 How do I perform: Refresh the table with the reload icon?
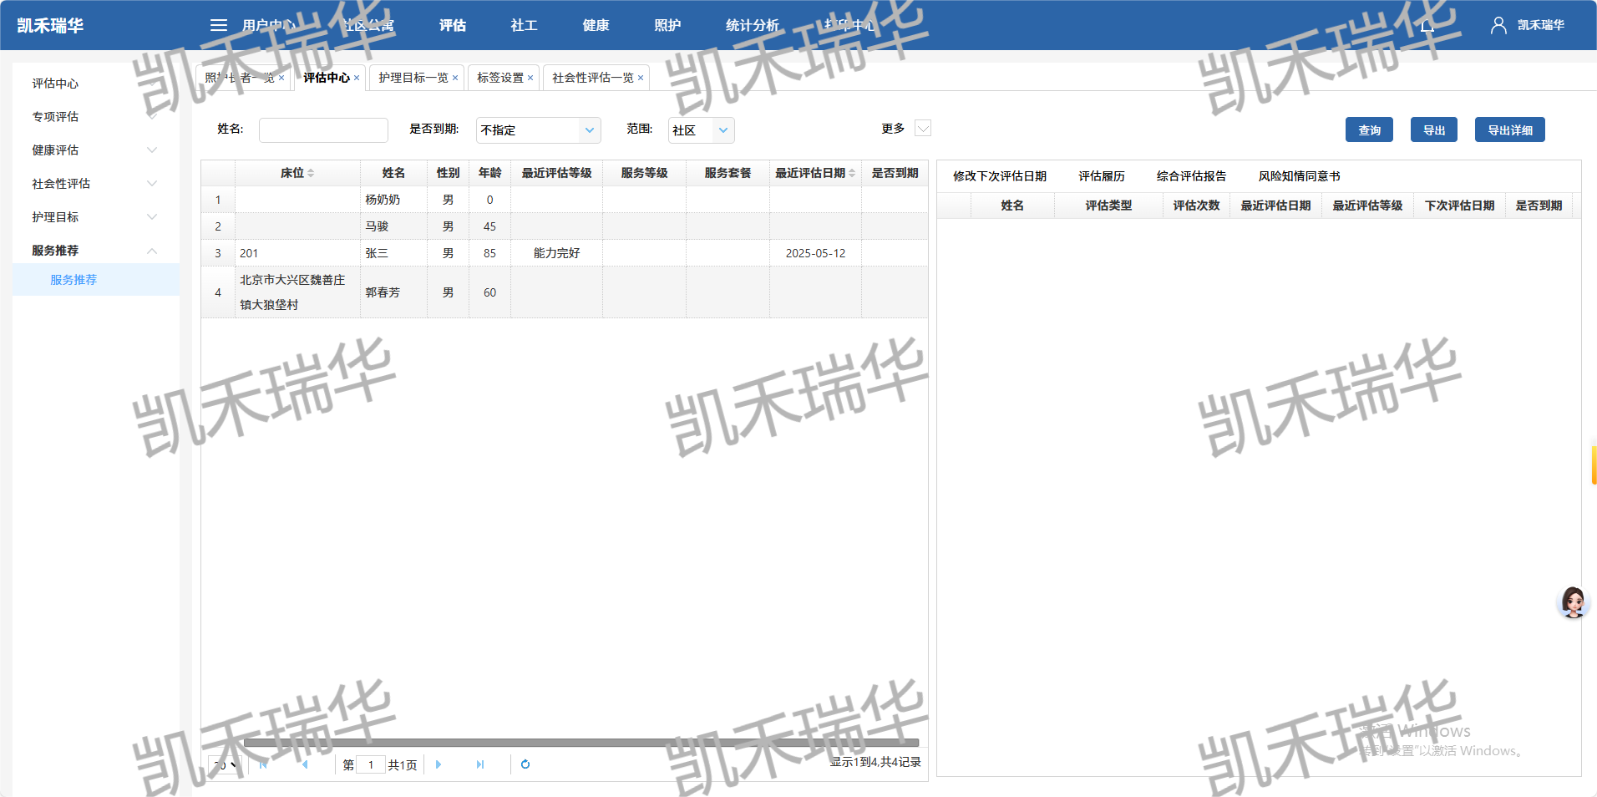[525, 764]
